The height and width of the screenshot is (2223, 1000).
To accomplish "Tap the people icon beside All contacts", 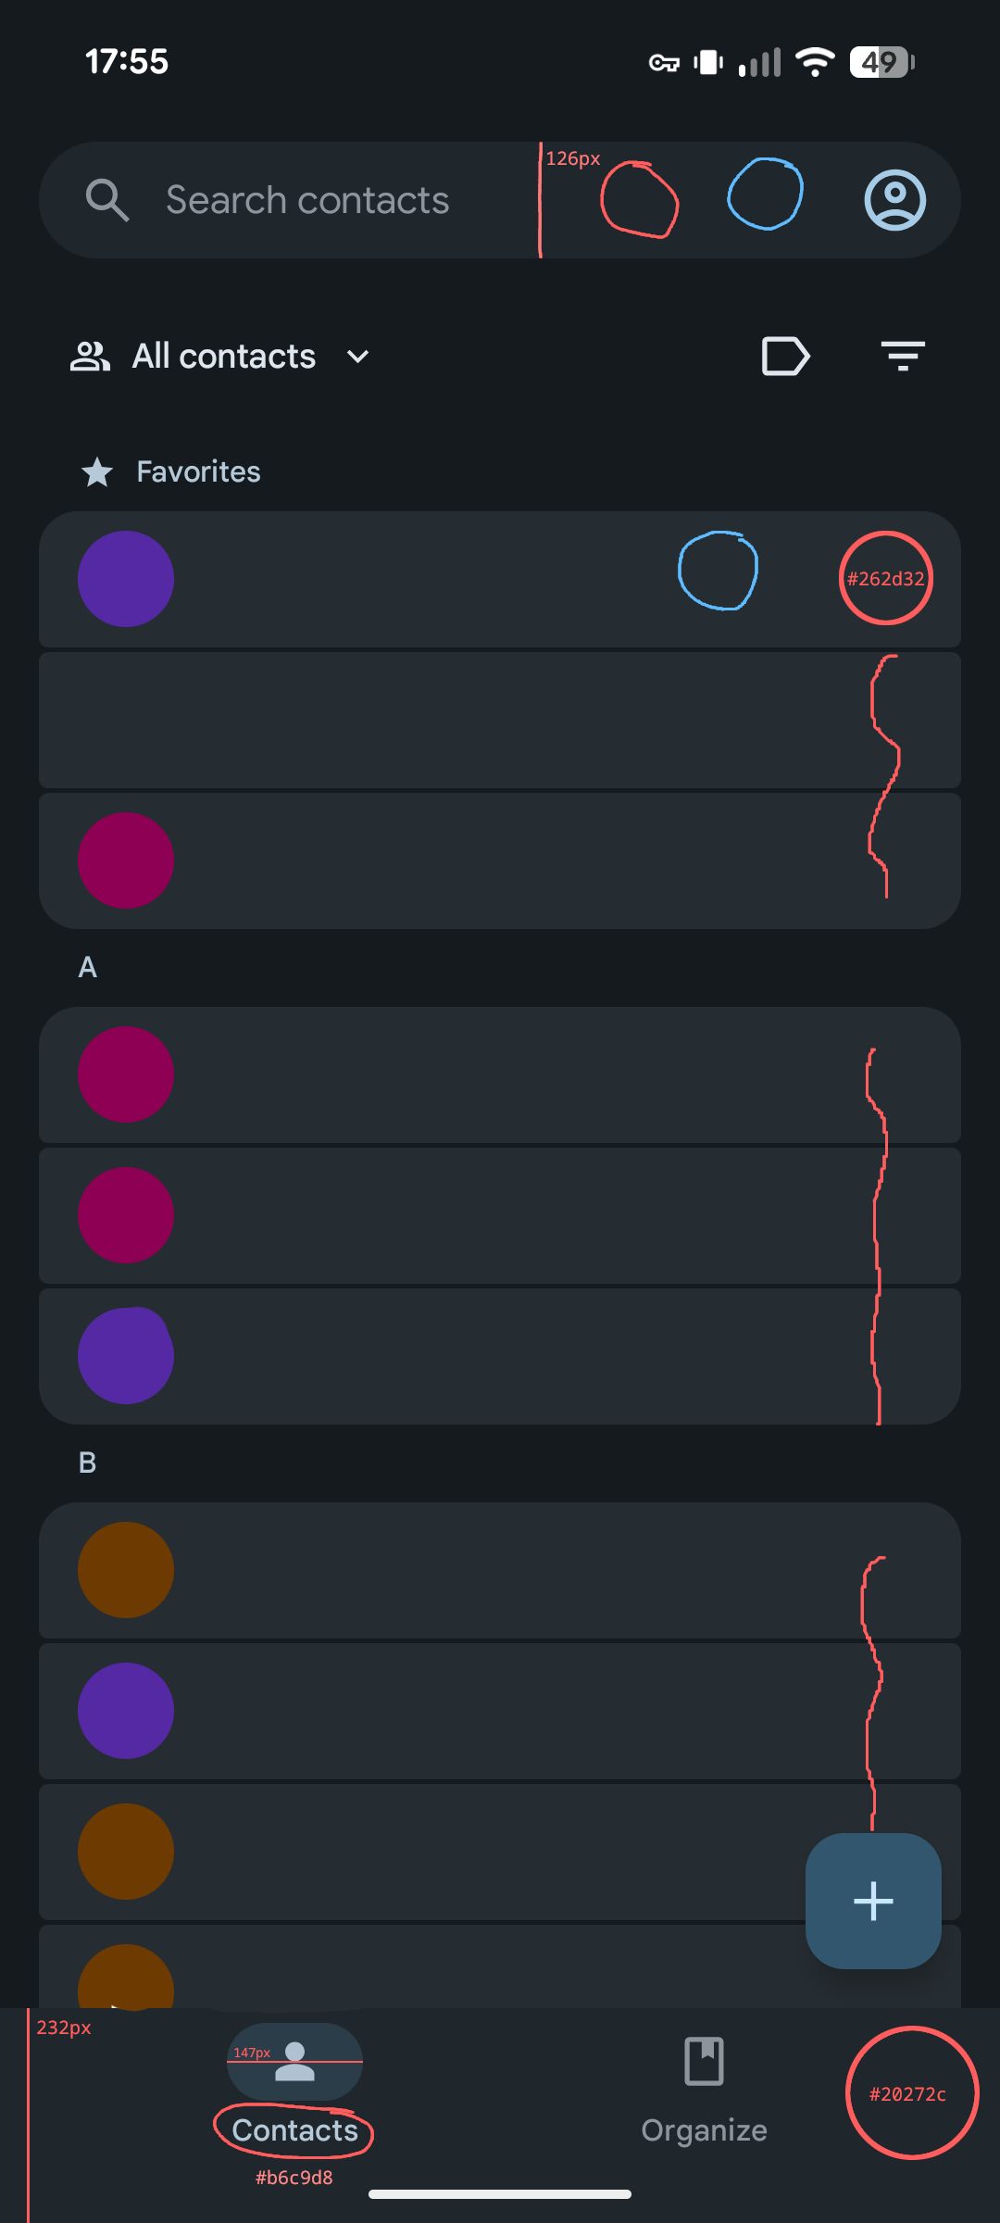I will [x=90, y=357].
